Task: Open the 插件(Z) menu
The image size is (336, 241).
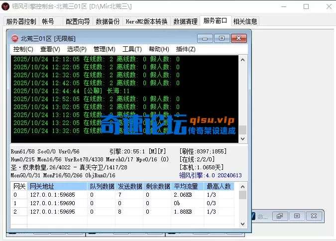Action: (186, 49)
